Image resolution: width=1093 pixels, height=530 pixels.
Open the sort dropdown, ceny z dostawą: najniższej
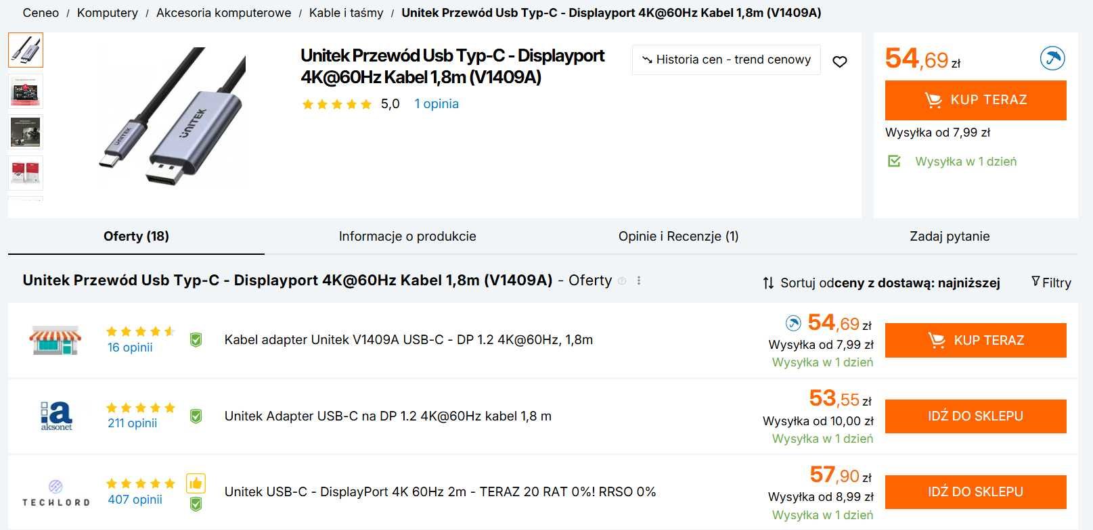point(881,283)
